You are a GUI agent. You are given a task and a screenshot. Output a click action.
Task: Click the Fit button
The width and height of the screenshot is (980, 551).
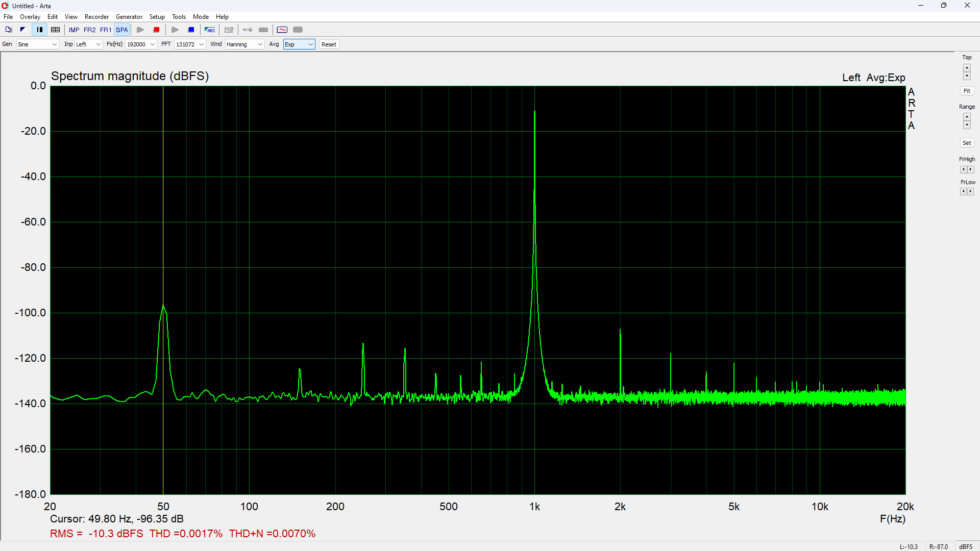click(967, 91)
